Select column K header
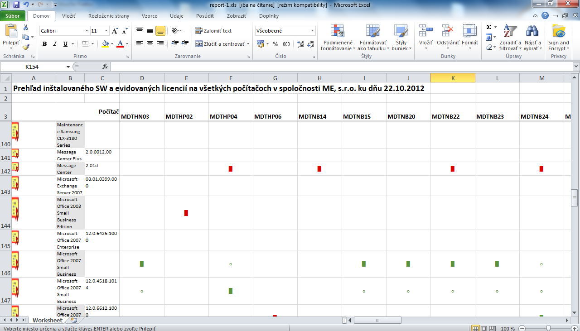 pos(453,78)
